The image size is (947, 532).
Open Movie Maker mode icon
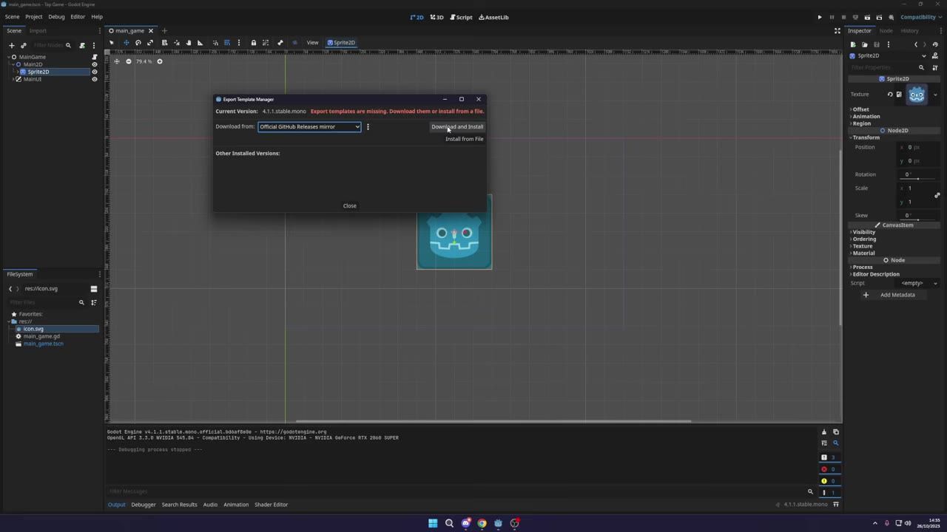(892, 17)
